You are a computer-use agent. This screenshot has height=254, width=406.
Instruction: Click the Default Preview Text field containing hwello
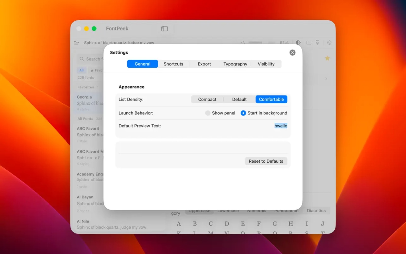click(281, 126)
